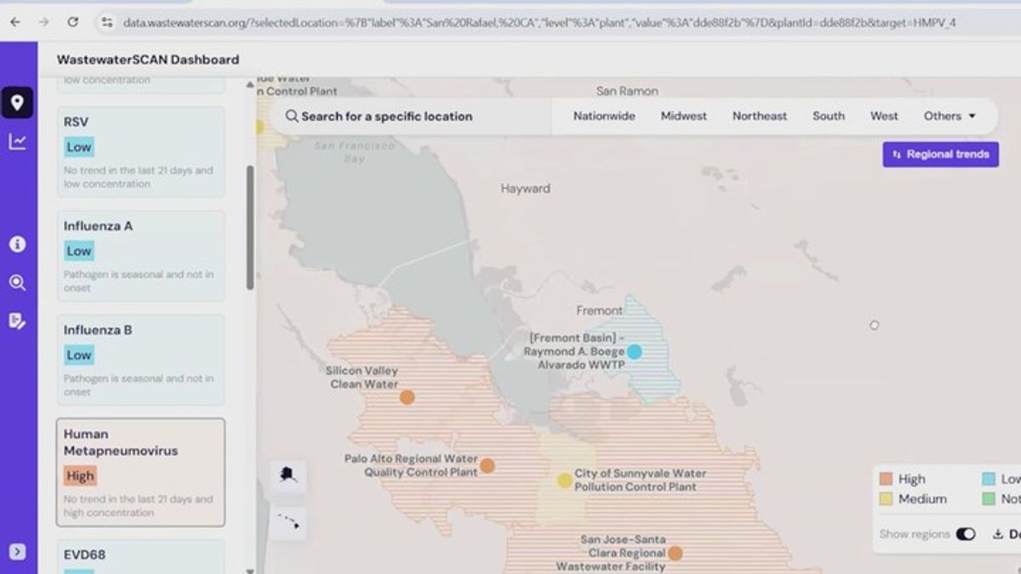The height and width of the screenshot is (574, 1021).
Task: Expand sidebar with the arrow icon
Action: click(x=17, y=552)
